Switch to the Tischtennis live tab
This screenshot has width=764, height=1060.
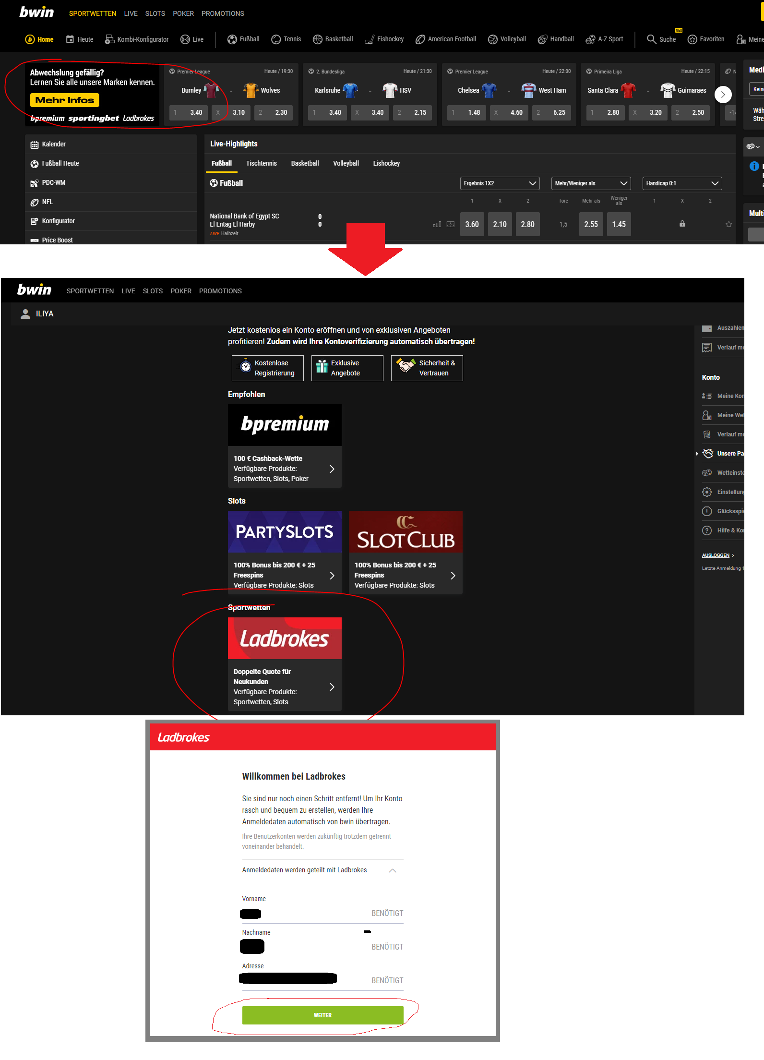262,164
